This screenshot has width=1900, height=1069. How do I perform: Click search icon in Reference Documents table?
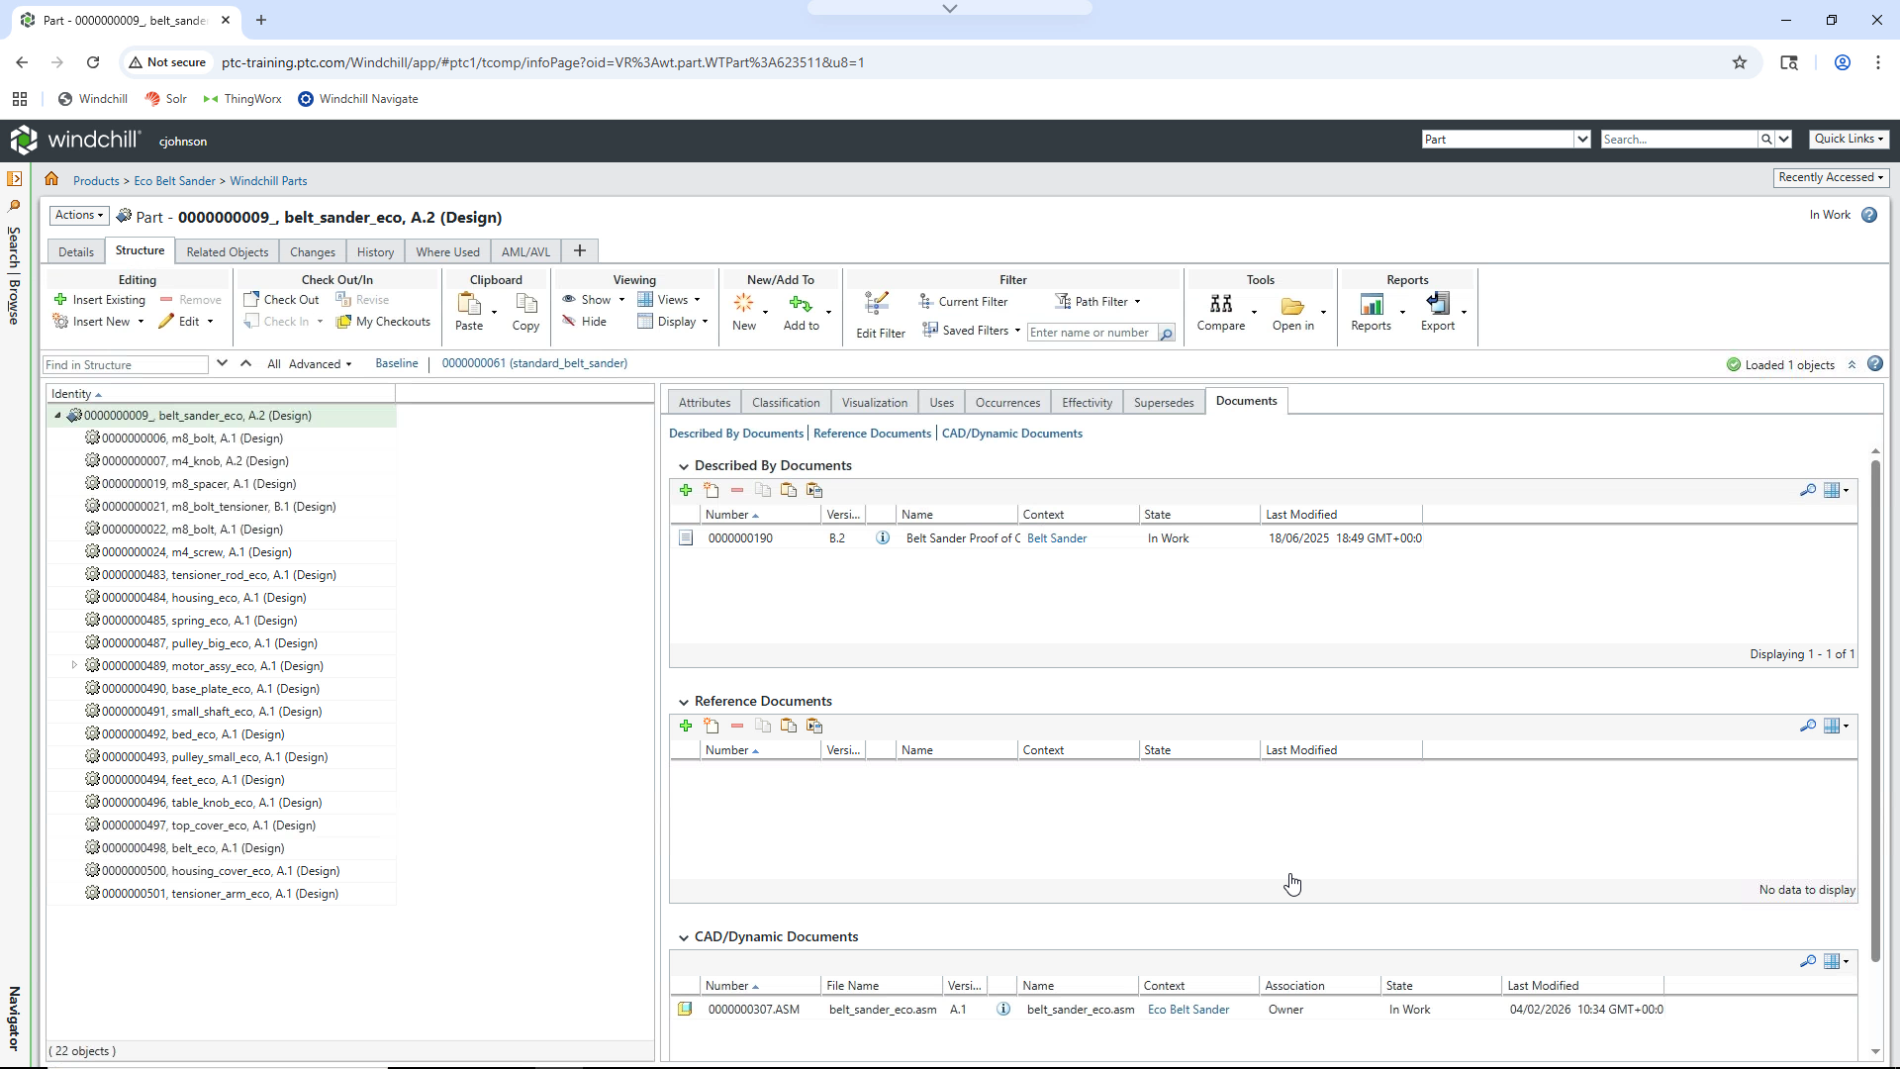[1807, 727]
